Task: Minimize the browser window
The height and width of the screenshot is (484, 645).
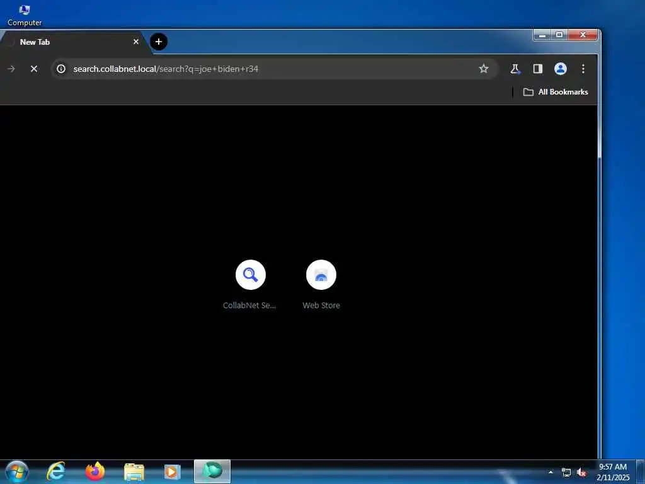Action: (x=542, y=35)
